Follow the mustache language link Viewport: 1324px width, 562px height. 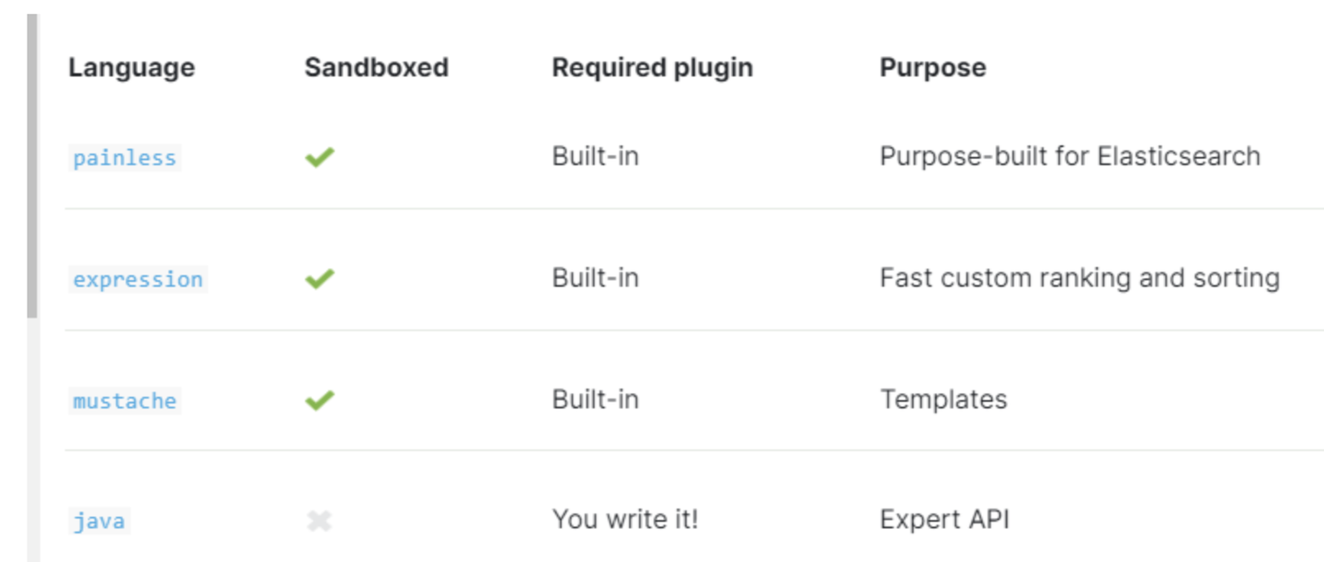124,401
